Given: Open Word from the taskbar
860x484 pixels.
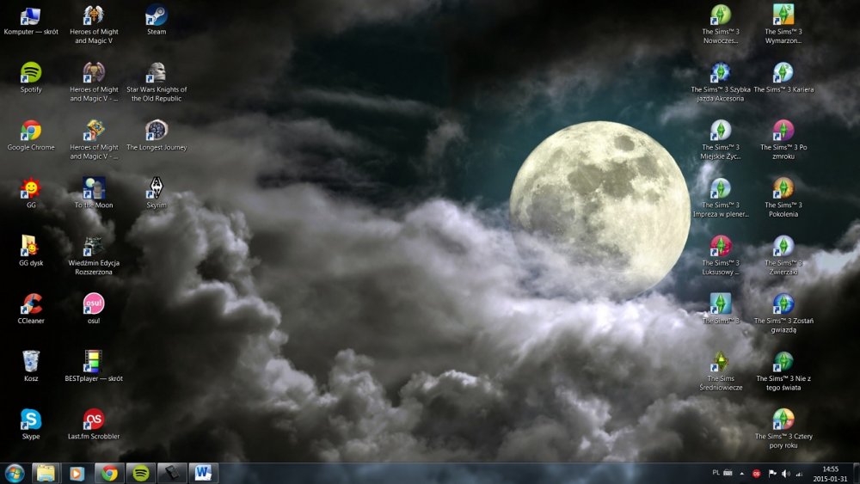Looking at the screenshot, I should pos(204,473).
